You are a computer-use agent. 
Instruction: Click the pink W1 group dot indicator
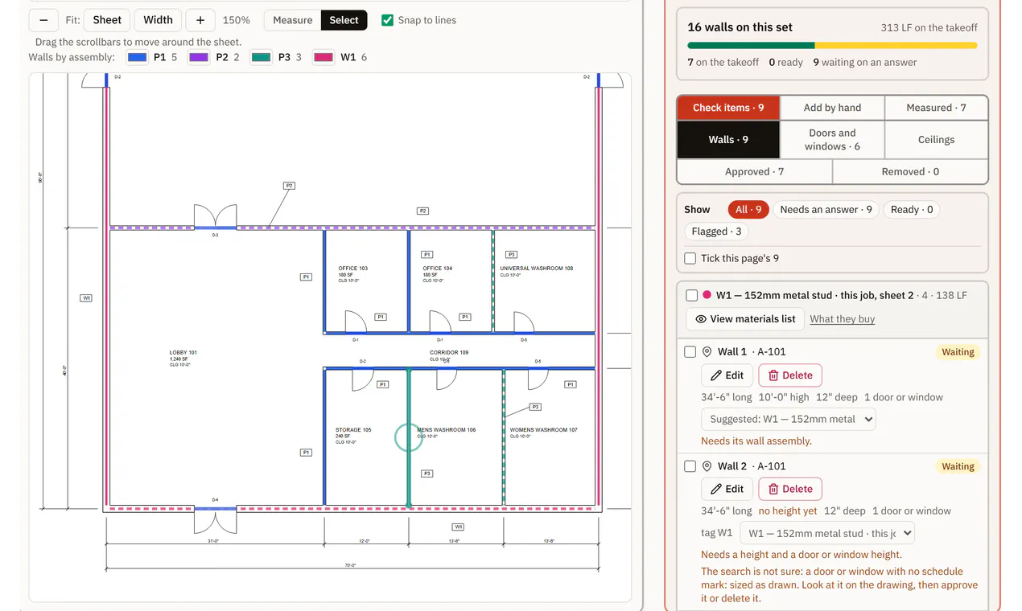(x=707, y=295)
